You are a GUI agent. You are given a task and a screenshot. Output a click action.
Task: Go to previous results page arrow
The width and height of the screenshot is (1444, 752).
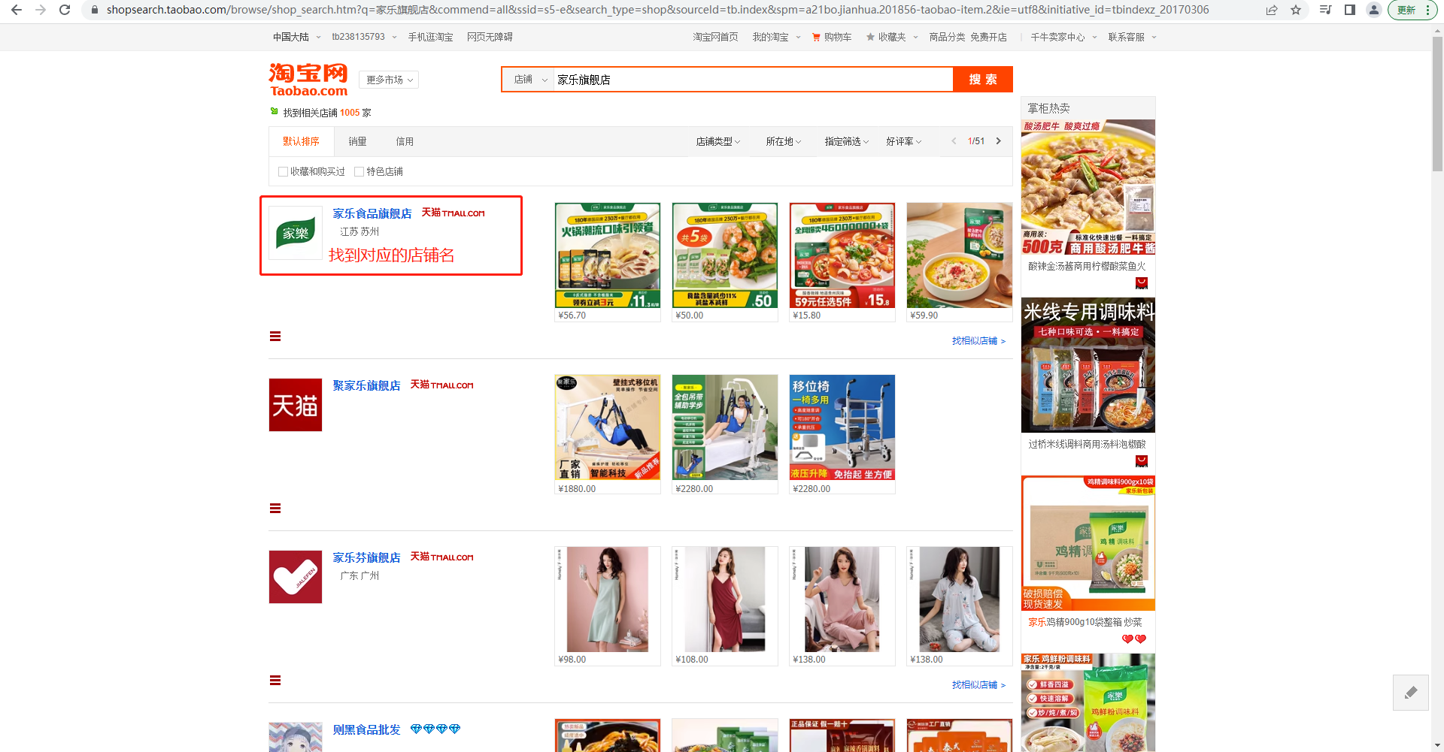[954, 141]
